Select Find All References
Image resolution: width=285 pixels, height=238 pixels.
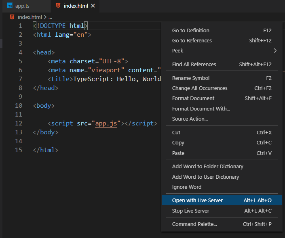point(194,64)
